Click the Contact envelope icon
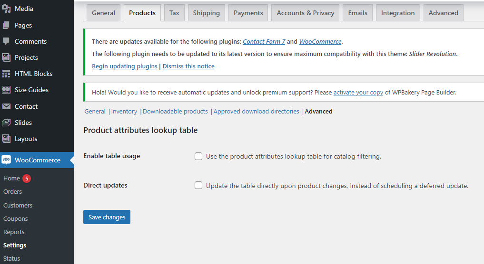484x264 pixels. [x=6, y=106]
